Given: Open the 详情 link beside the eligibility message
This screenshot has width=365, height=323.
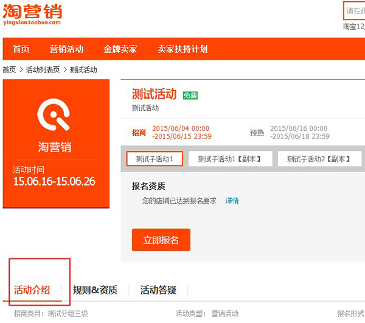Looking at the screenshot, I should [232, 201].
